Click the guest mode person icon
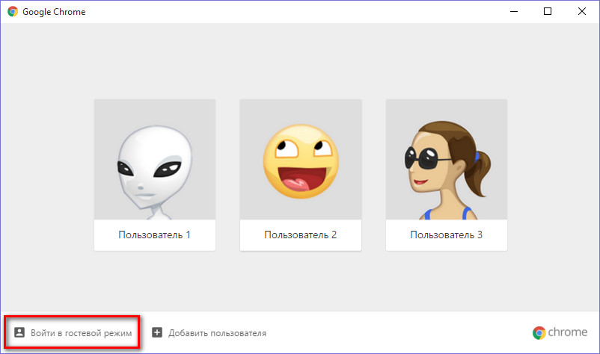The height and width of the screenshot is (354, 600). coord(19,332)
